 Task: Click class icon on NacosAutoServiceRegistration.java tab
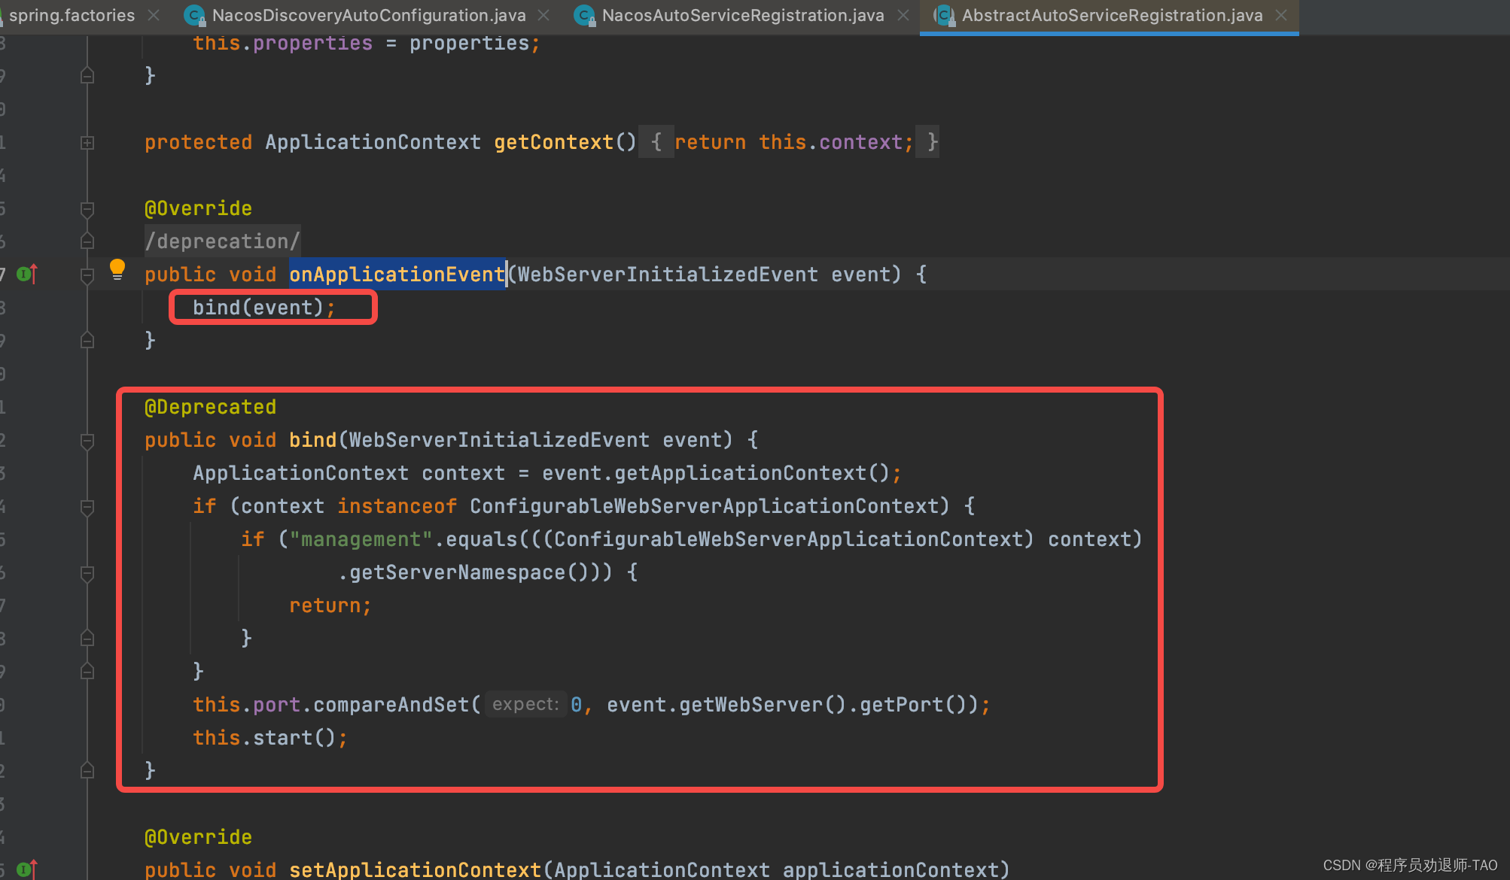(x=584, y=15)
